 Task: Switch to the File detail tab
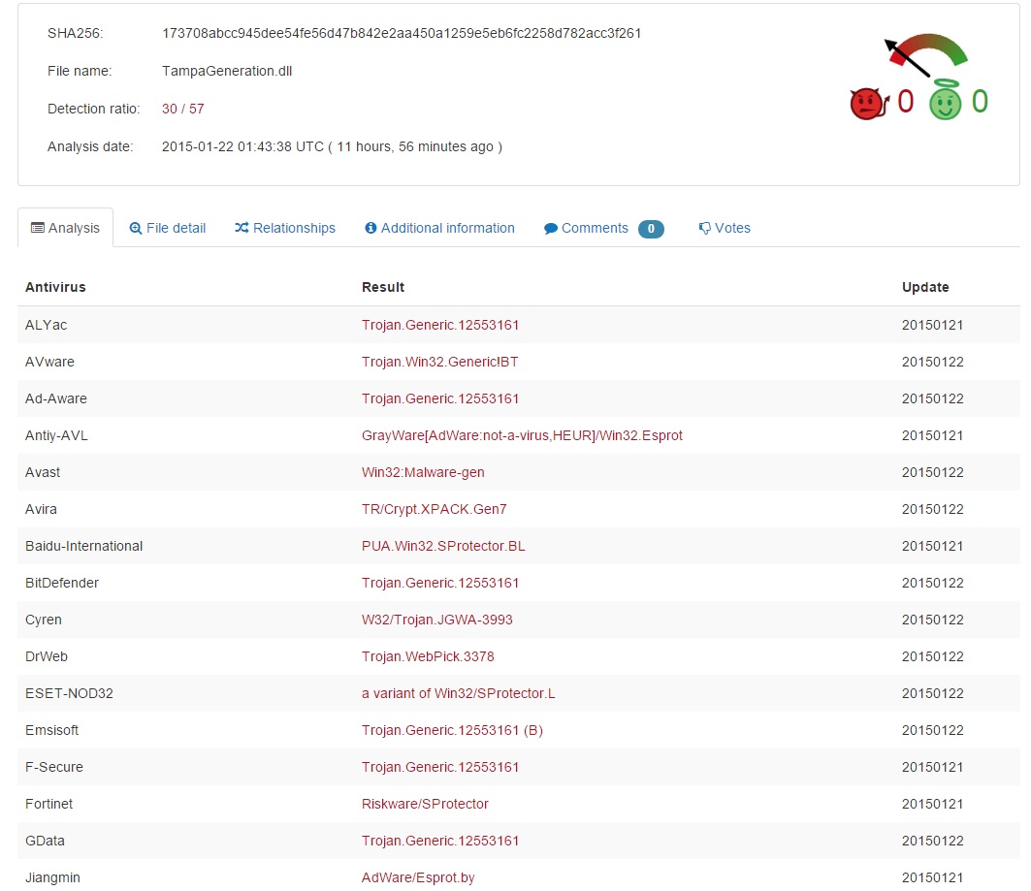tap(168, 228)
